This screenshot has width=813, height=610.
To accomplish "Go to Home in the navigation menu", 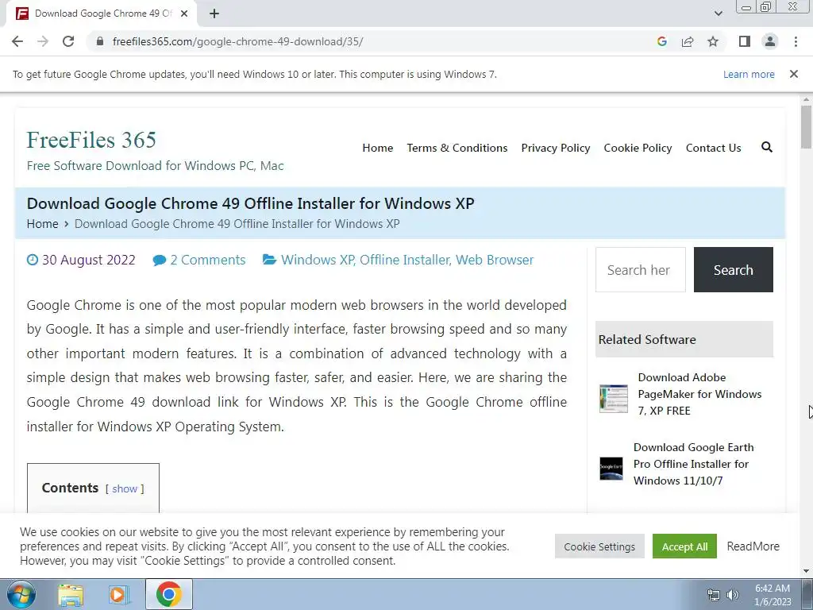I will [x=377, y=148].
